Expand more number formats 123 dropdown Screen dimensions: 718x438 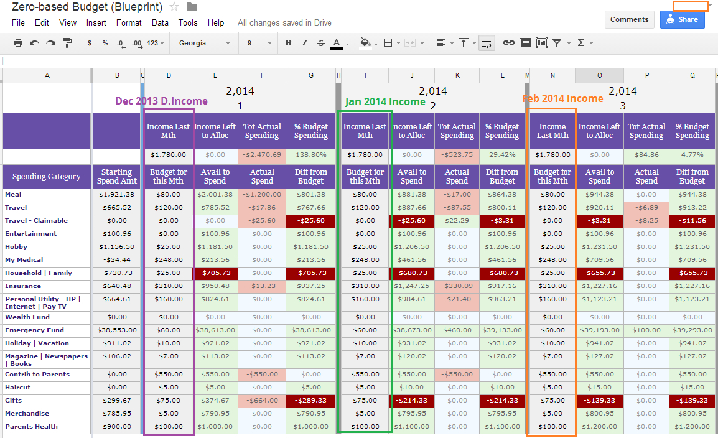155,43
